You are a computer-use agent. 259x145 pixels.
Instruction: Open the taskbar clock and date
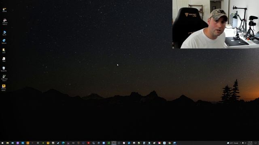click(x=250, y=143)
